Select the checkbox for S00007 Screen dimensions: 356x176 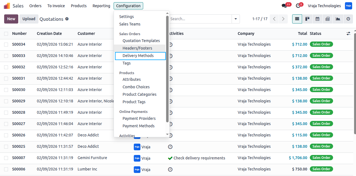[x=6, y=158]
